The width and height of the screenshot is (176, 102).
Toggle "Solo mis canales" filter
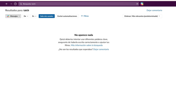pyautogui.click(x=47, y=16)
